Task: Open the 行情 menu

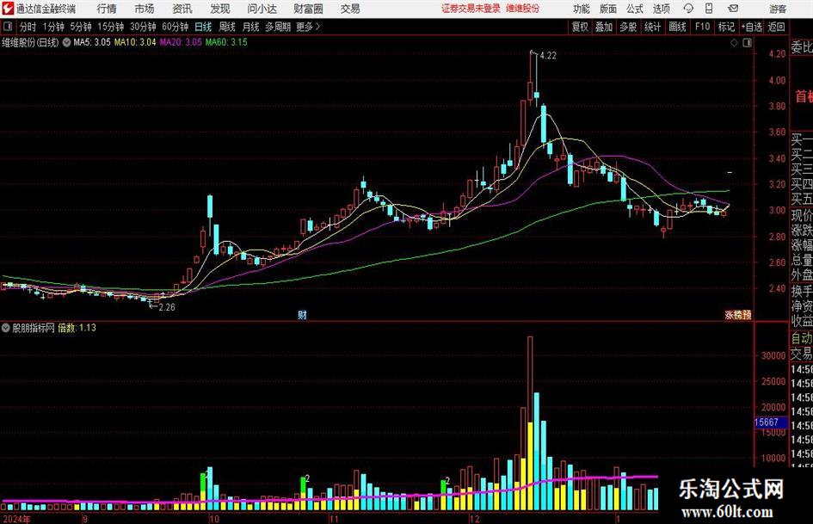Action: [x=107, y=9]
